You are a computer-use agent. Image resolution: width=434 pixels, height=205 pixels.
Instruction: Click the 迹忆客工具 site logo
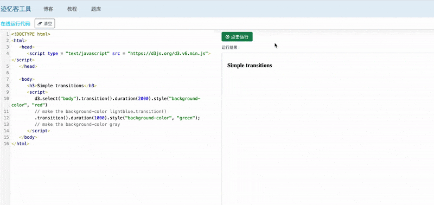click(16, 9)
